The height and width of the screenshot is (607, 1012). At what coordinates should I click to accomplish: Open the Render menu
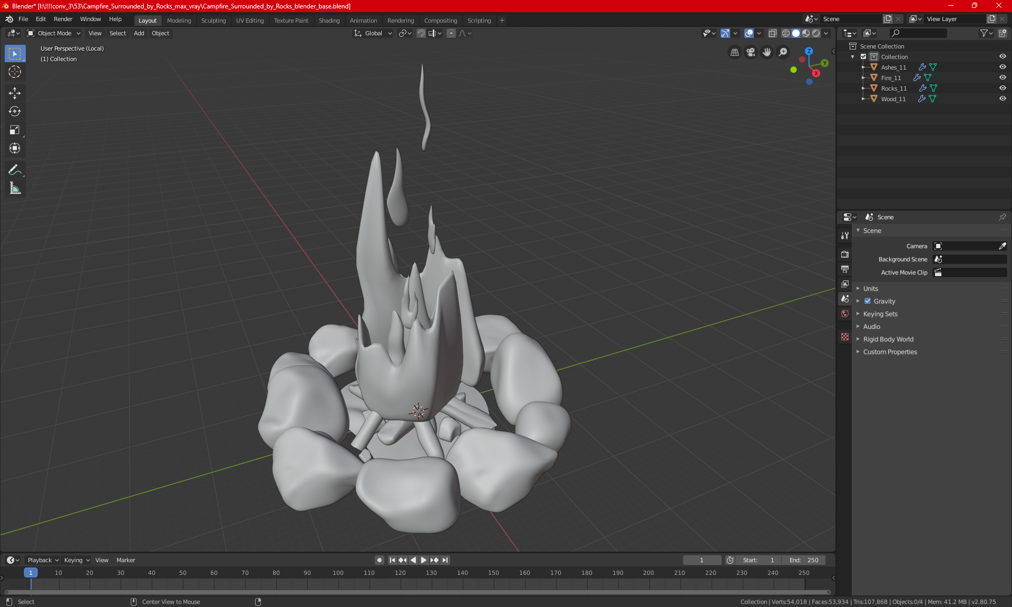pos(63,19)
